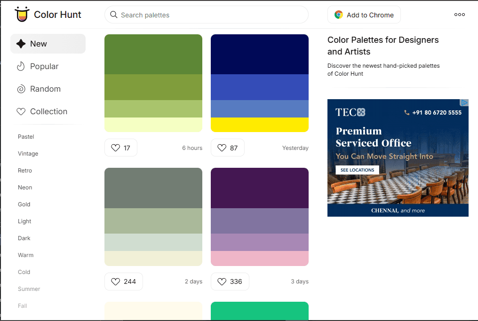This screenshot has height=321, width=478.
Task: Click the light pink swatch
Action: (x=260, y=258)
